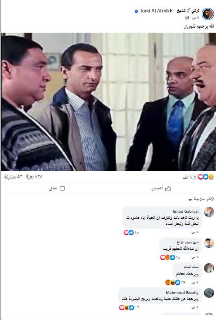Click the sort dropdown arrow triangle
Viewport: 216px width, 320px height.
click(x=190, y=200)
